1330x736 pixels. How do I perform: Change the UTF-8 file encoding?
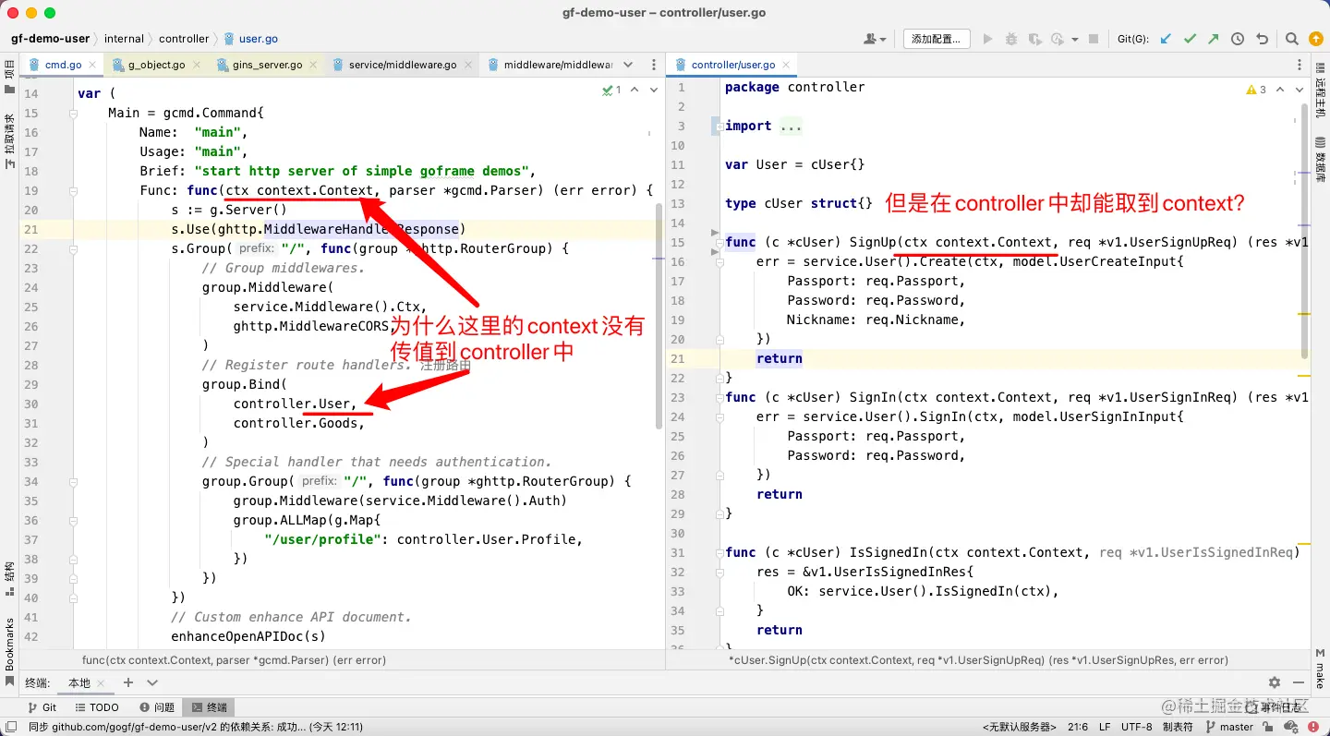(x=1135, y=727)
